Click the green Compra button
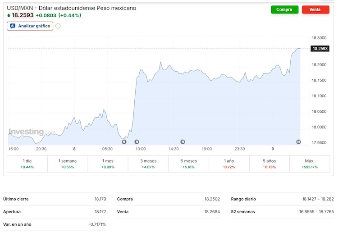The width and height of the screenshot is (338, 233). [284, 9]
